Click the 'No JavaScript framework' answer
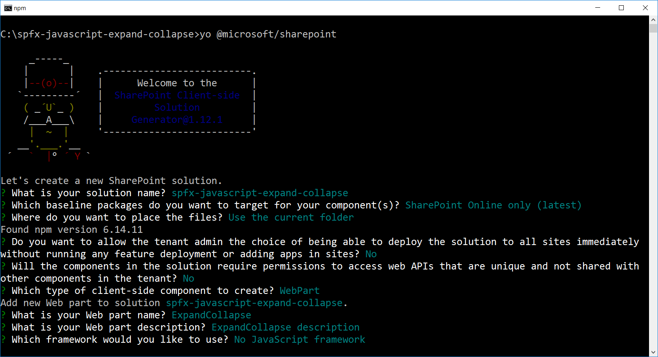Image resolution: width=658 pixels, height=357 pixels. [299, 339]
